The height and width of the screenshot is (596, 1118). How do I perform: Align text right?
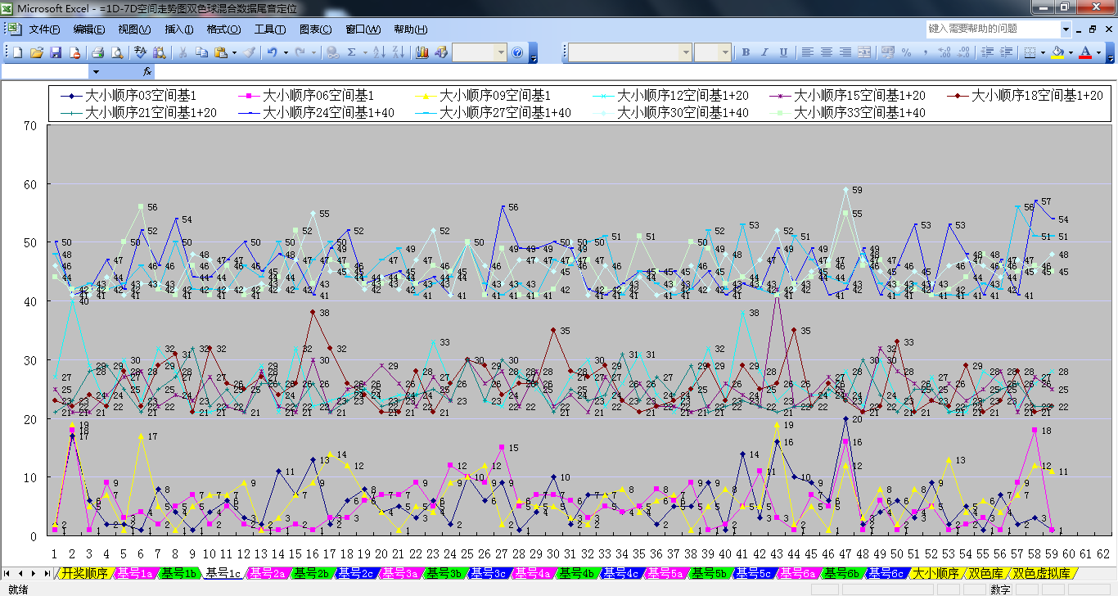tap(845, 52)
